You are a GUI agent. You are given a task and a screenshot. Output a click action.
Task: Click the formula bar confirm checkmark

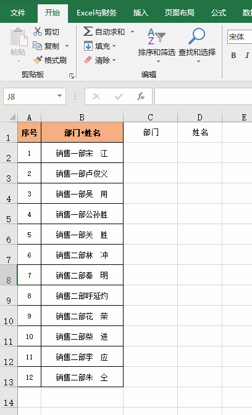(x=119, y=96)
